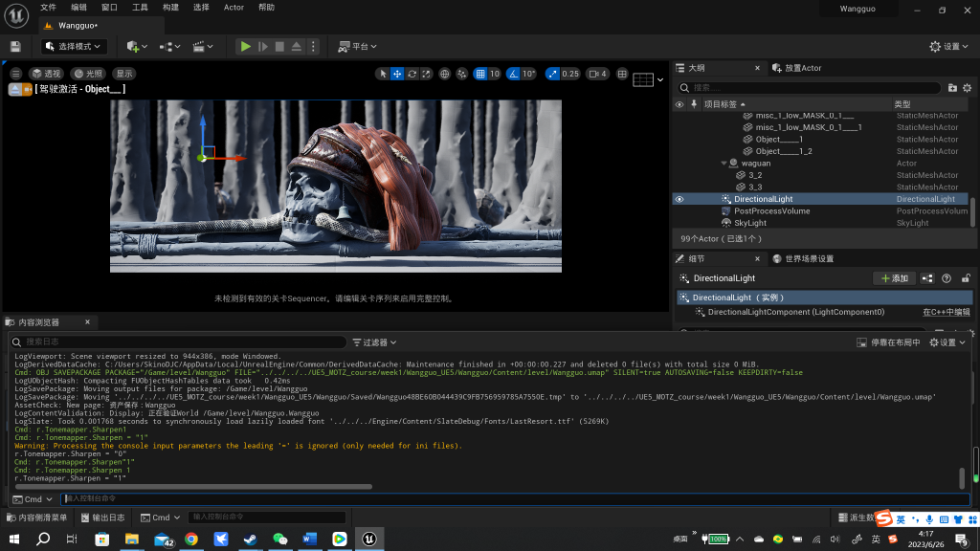
Task: Open the 构建 menu
Action: click(170, 8)
